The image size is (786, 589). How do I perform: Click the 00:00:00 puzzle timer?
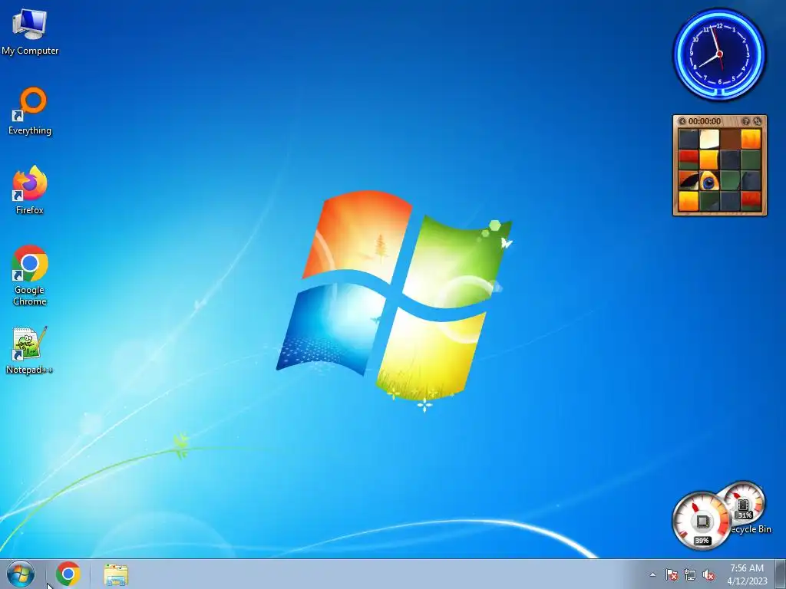coord(705,121)
